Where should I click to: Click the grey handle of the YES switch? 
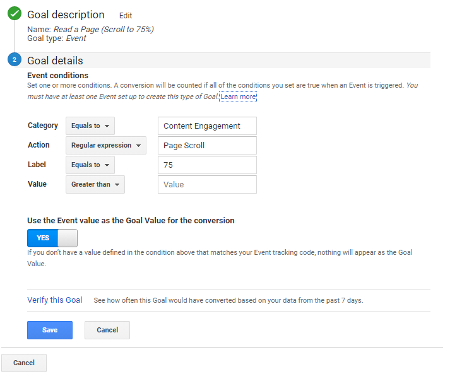pos(68,238)
